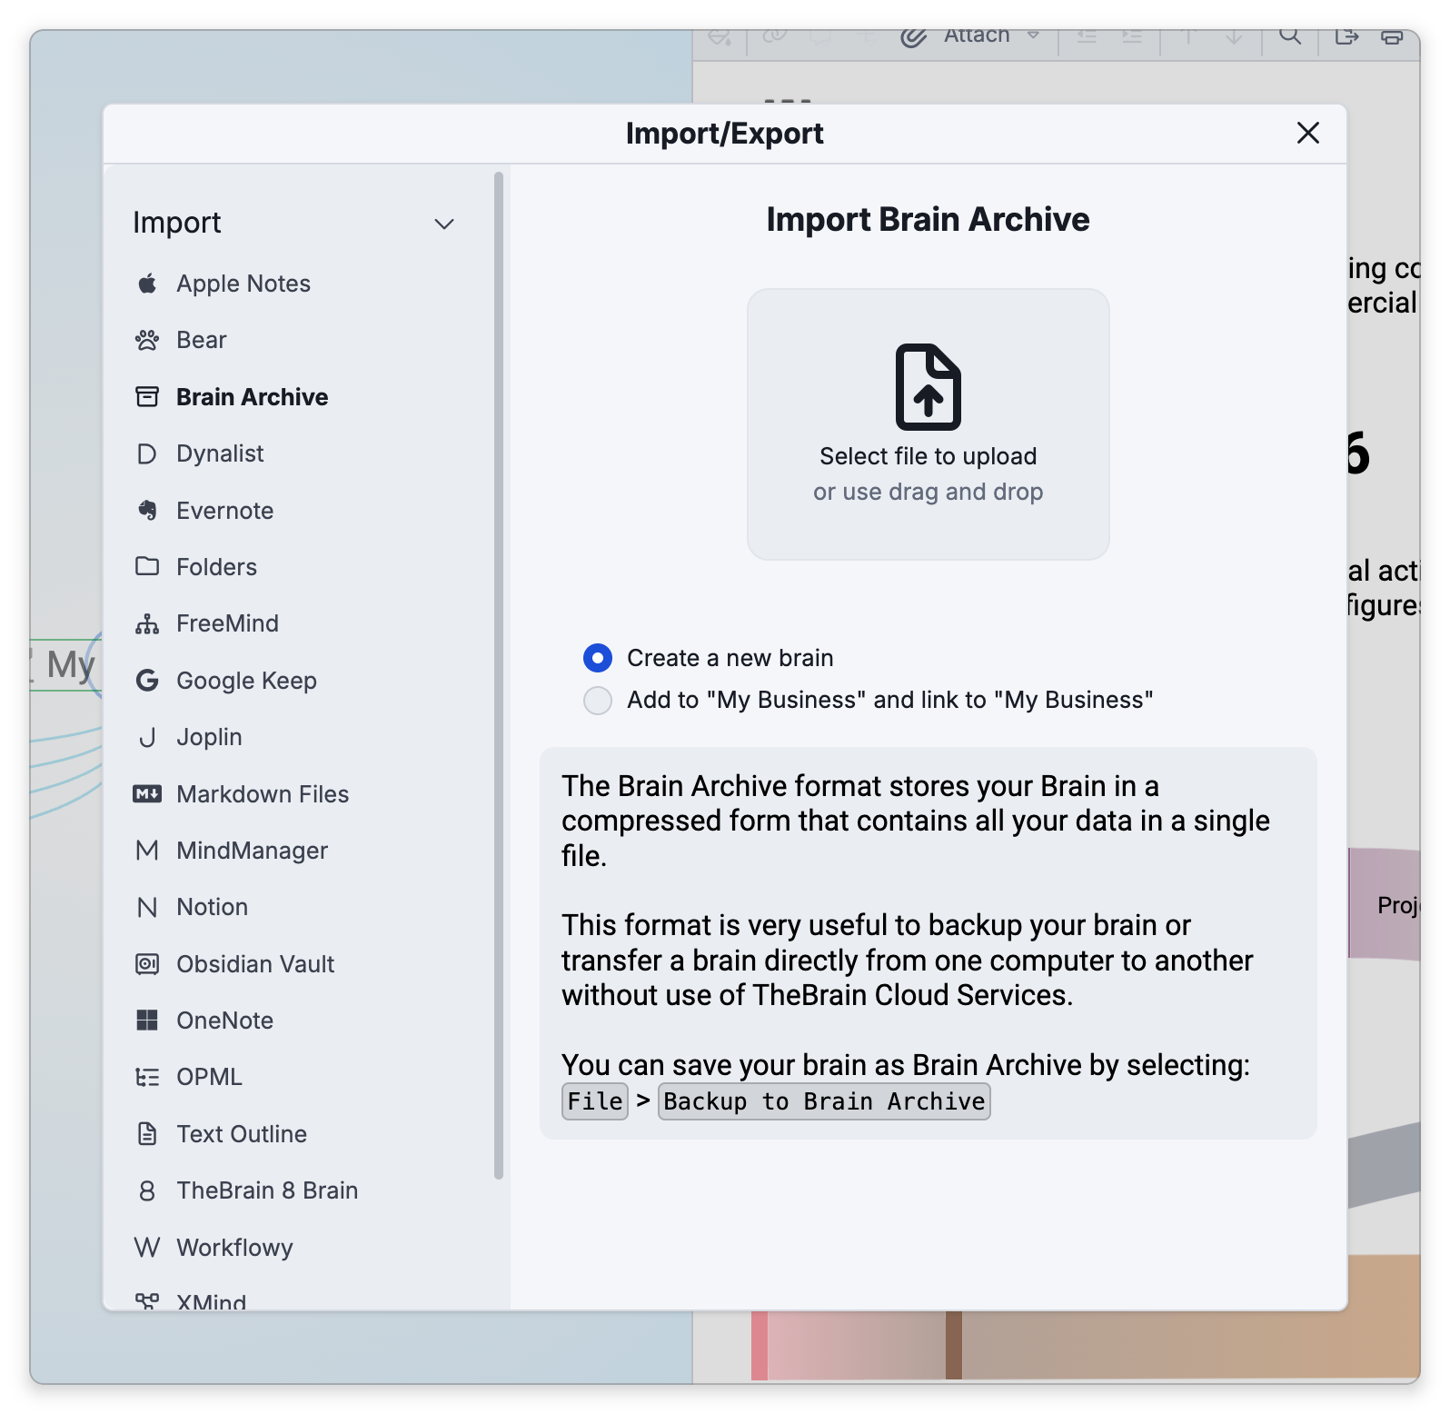
Task: Open the Attach dropdown arrow
Action: [x=1033, y=35]
